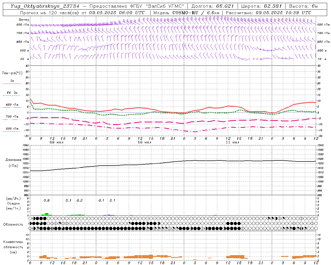The height and width of the screenshot is (265, 331).
Task: Click the Конвективн. label text
Action: [13, 242]
